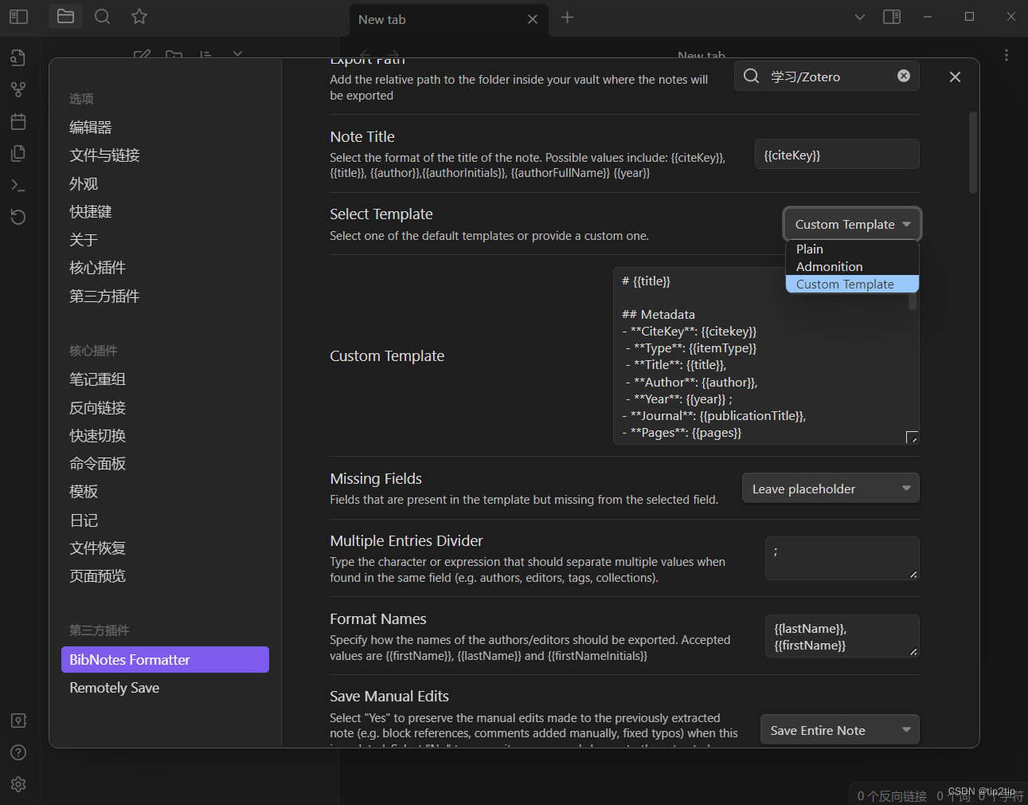Edit the Note Title citeKey field
This screenshot has height=805, width=1028.
click(x=837, y=155)
